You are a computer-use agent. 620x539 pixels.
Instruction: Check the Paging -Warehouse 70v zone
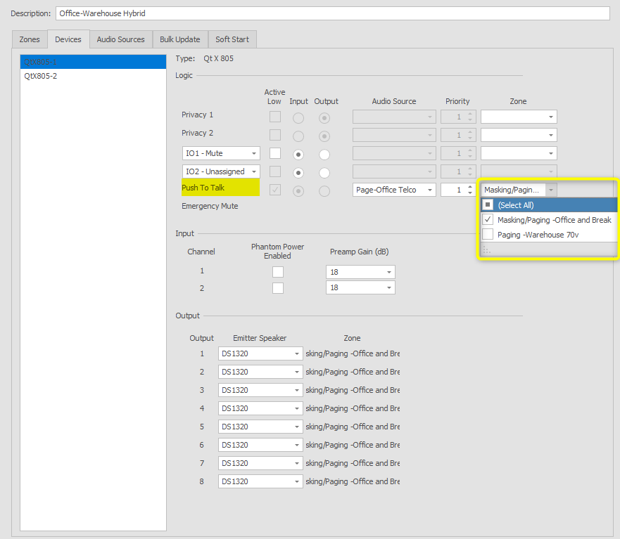click(488, 235)
